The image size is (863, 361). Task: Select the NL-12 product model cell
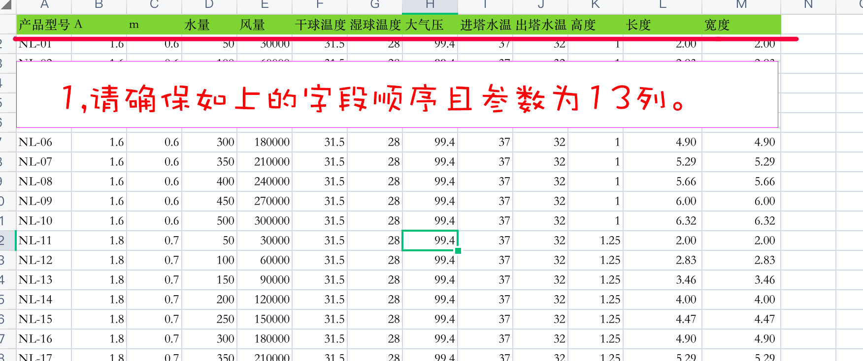44,260
